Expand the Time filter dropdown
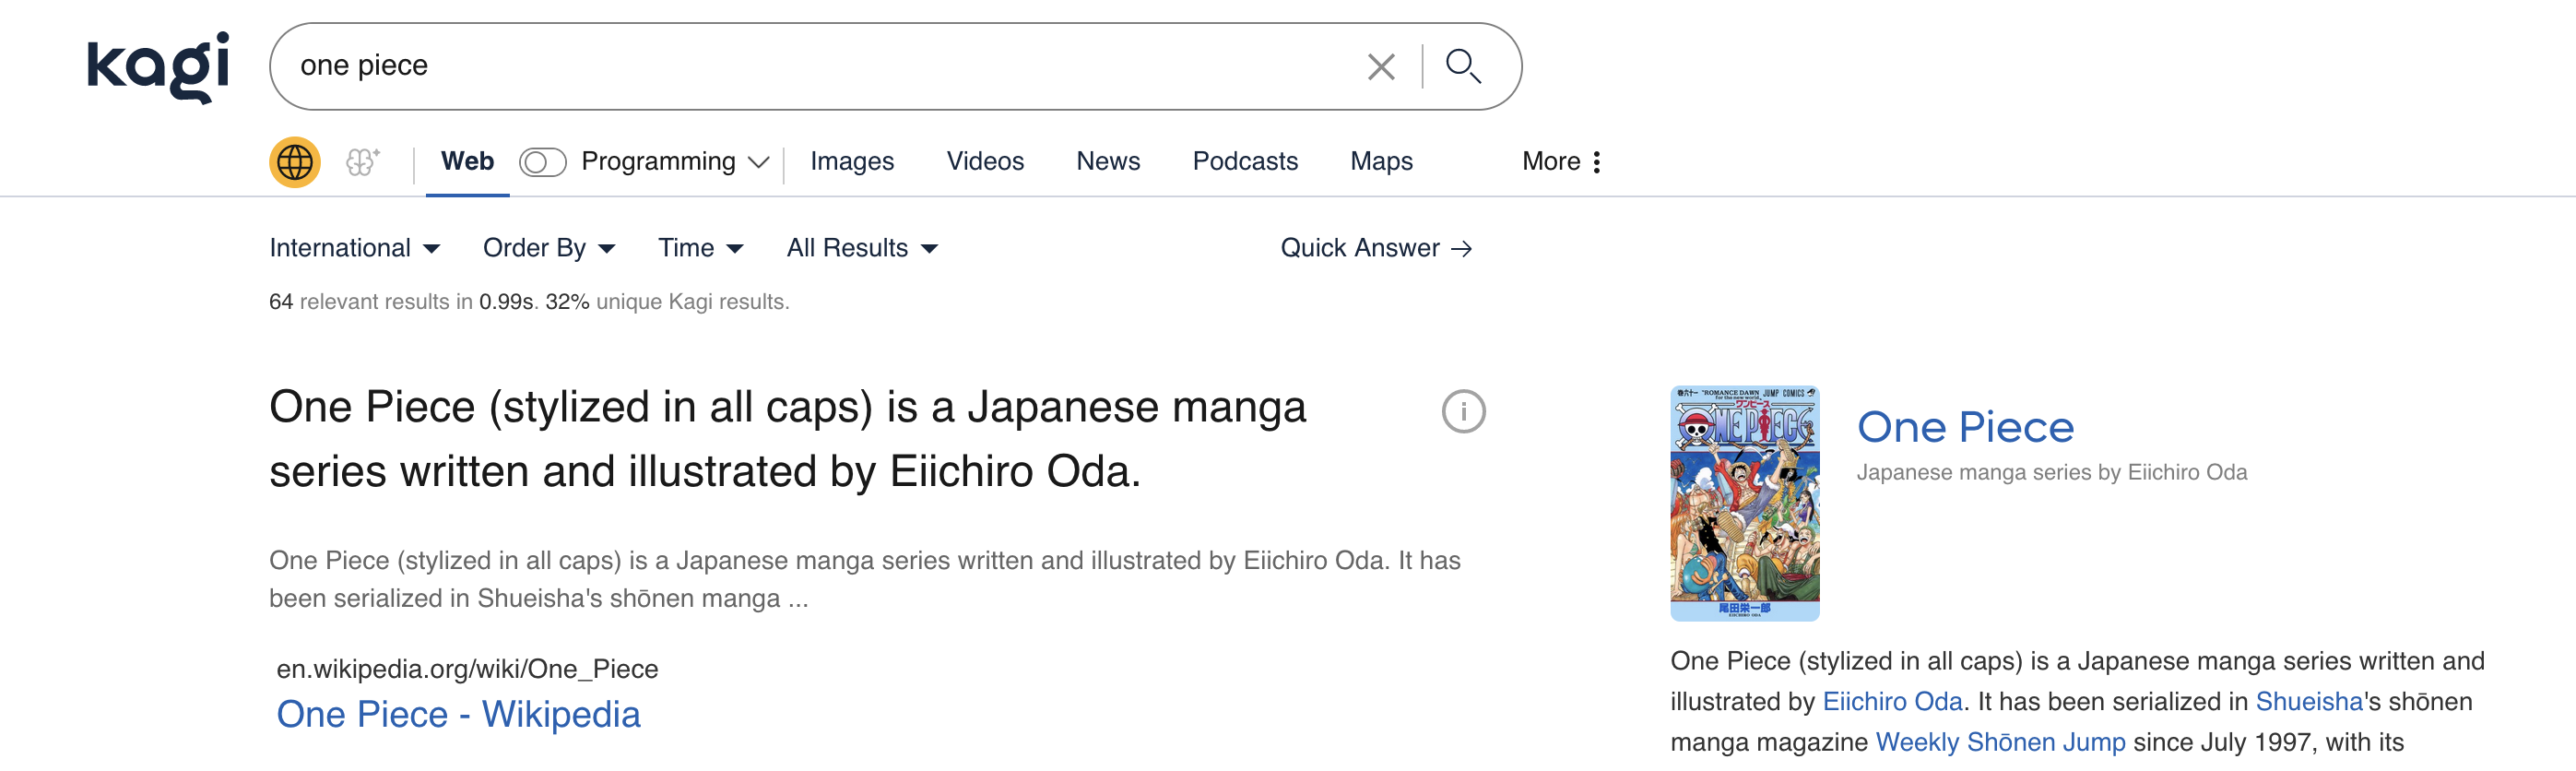2576x771 pixels. coord(700,248)
